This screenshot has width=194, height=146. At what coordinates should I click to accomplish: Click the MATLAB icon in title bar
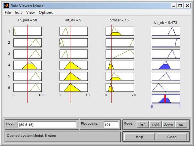point(6,6)
